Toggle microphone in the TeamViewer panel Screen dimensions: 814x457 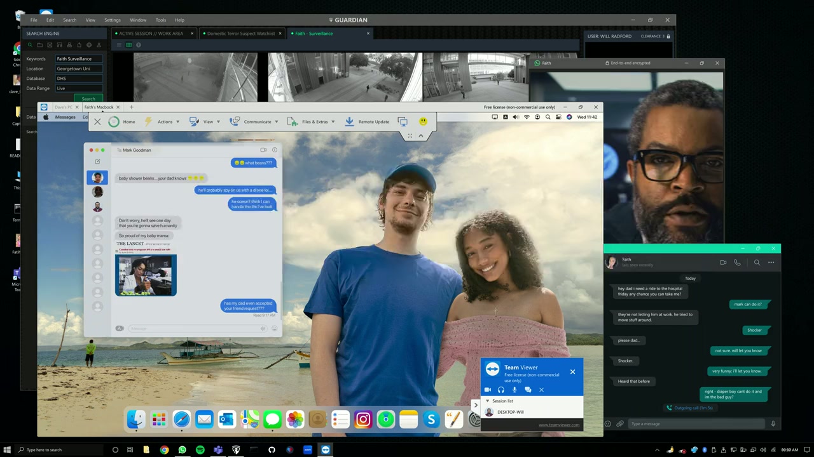point(514,390)
